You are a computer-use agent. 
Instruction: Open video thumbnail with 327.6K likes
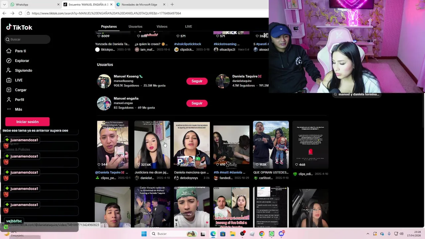[152, 145]
